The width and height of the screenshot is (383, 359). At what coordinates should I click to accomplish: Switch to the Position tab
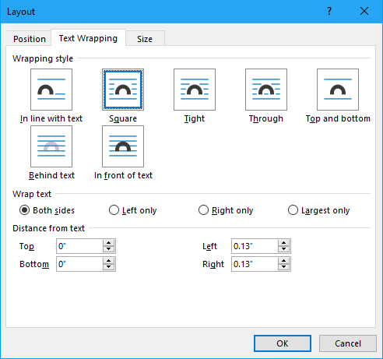point(30,39)
